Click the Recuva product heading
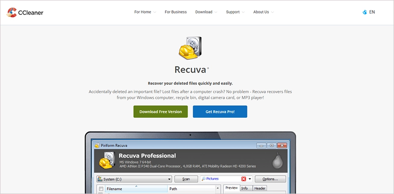This screenshot has height=194, width=394. coord(190,69)
